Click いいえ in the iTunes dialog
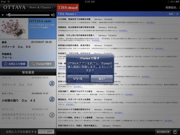This screenshot has width=180, height=135. 78,78
